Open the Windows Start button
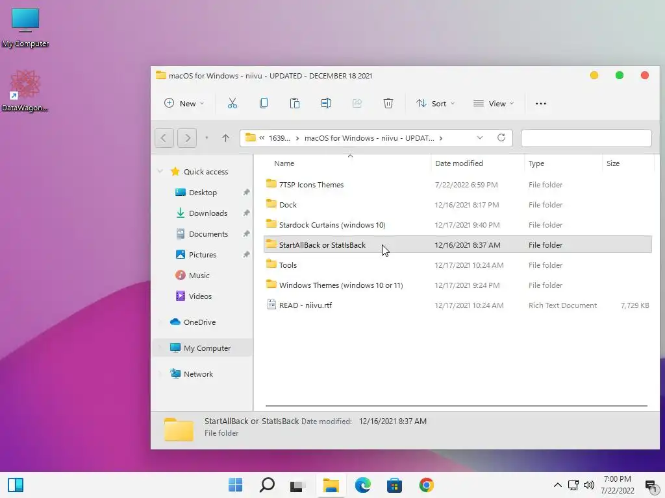 coord(235,485)
